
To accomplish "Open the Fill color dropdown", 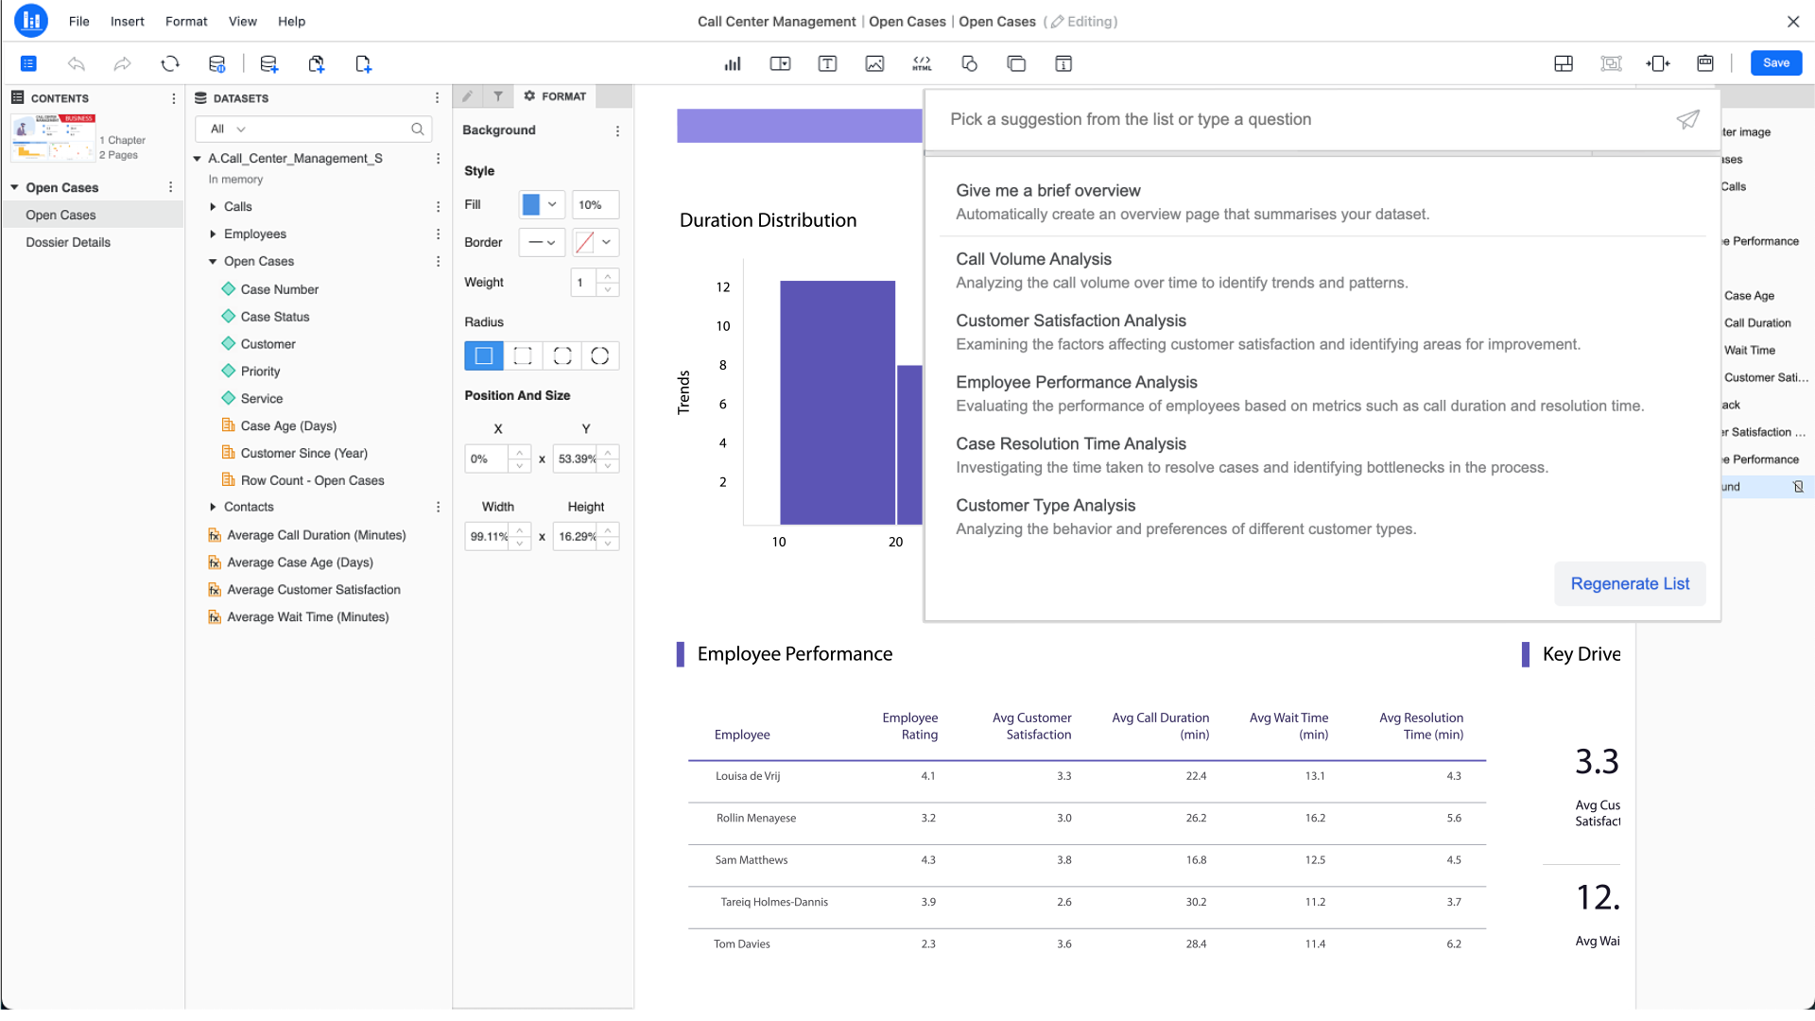I will (x=553, y=204).
